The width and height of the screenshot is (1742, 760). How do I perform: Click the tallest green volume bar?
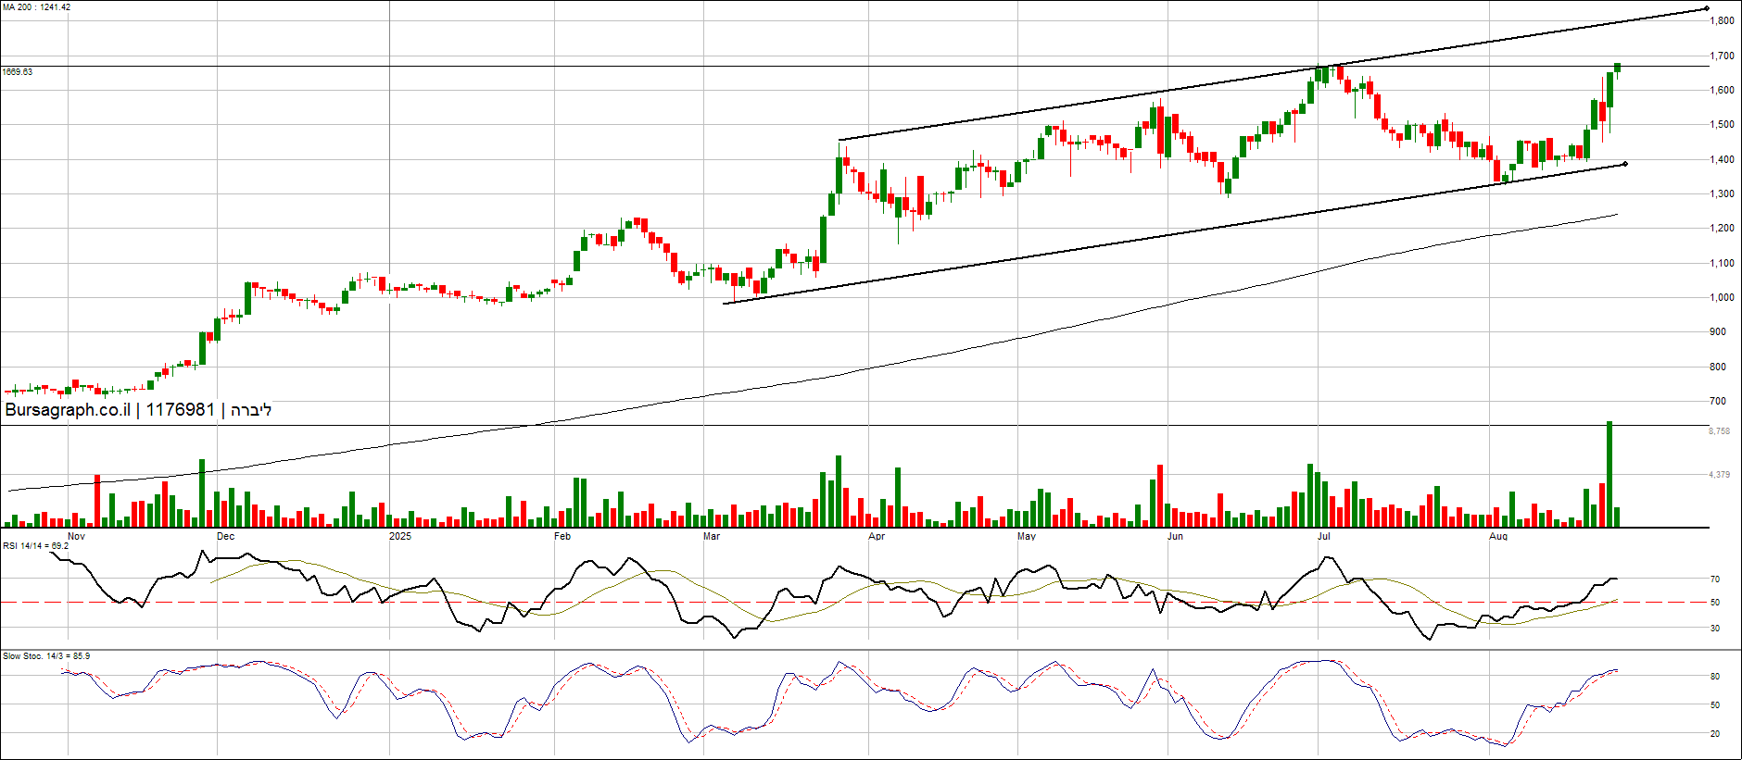[1609, 474]
